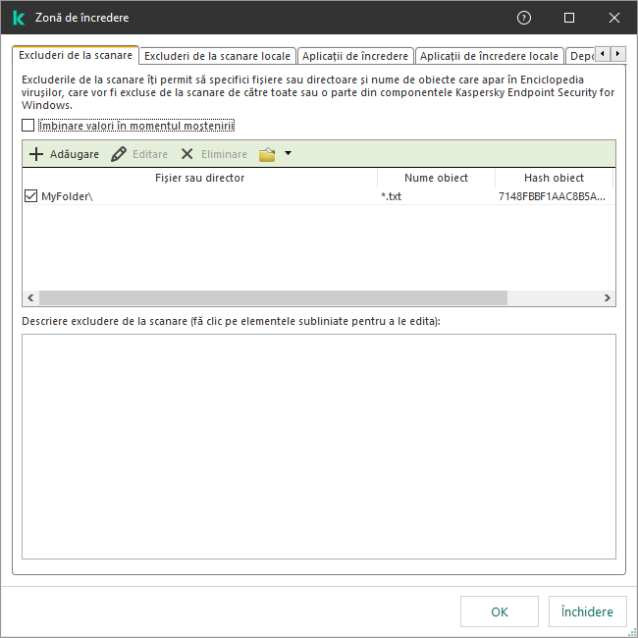Image resolution: width=638 pixels, height=638 pixels.
Task: Click the Închidere button
Action: 587,611
